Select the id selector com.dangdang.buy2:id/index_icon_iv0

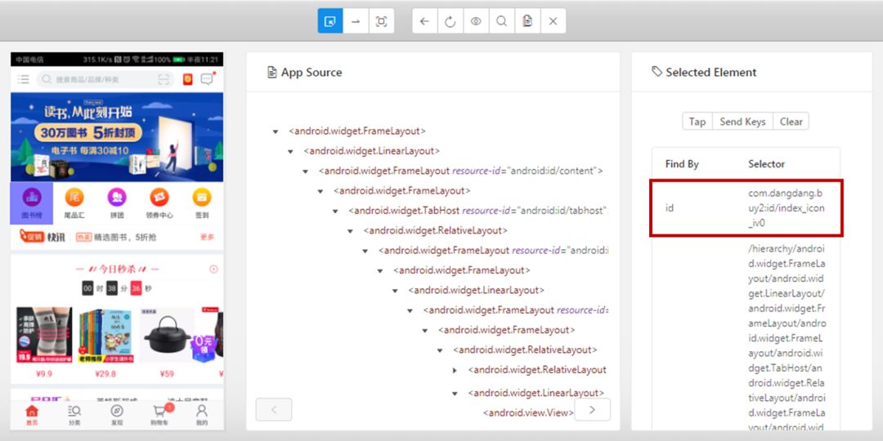787,208
